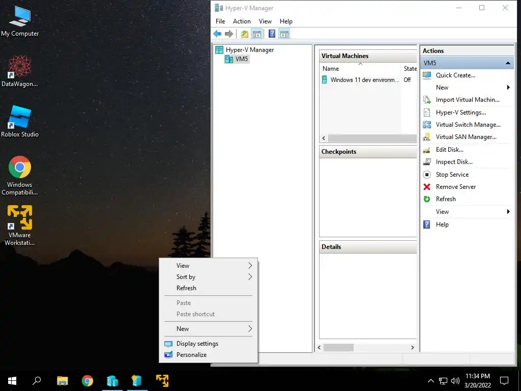The width and height of the screenshot is (521, 391).
Task: Choose Refresh in desktop context menu
Action: point(208,288)
